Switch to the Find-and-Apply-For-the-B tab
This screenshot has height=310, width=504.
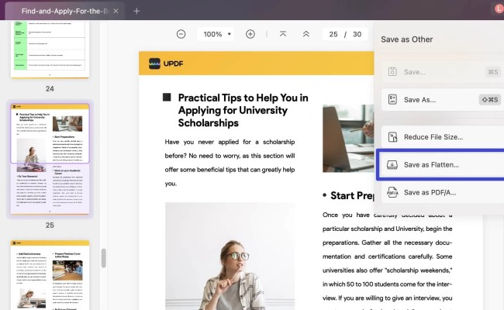click(x=64, y=12)
